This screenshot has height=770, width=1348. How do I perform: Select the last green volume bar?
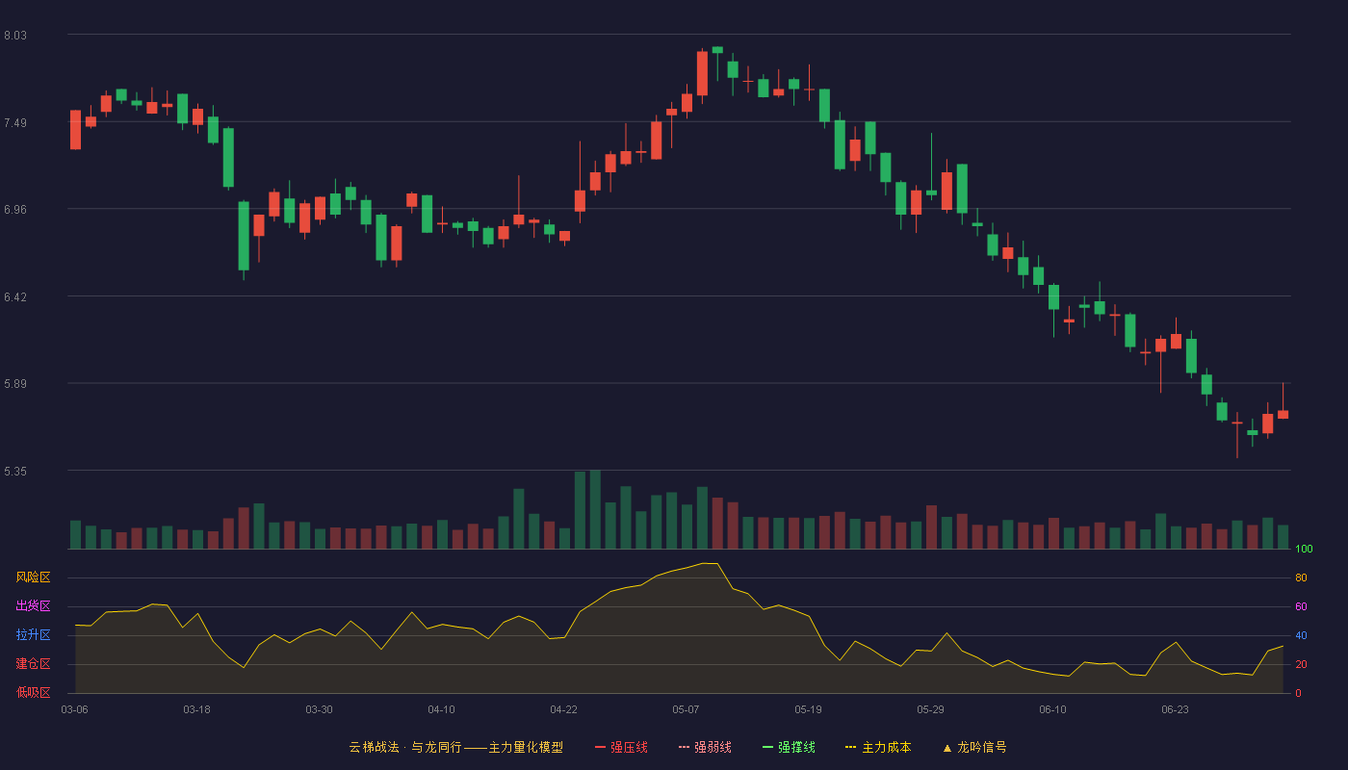pyautogui.click(x=1283, y=537)
